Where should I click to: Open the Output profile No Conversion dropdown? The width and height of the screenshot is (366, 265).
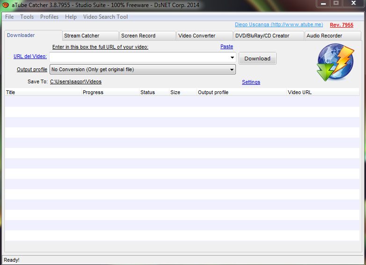pyautogui.click(x=143, y=69)
